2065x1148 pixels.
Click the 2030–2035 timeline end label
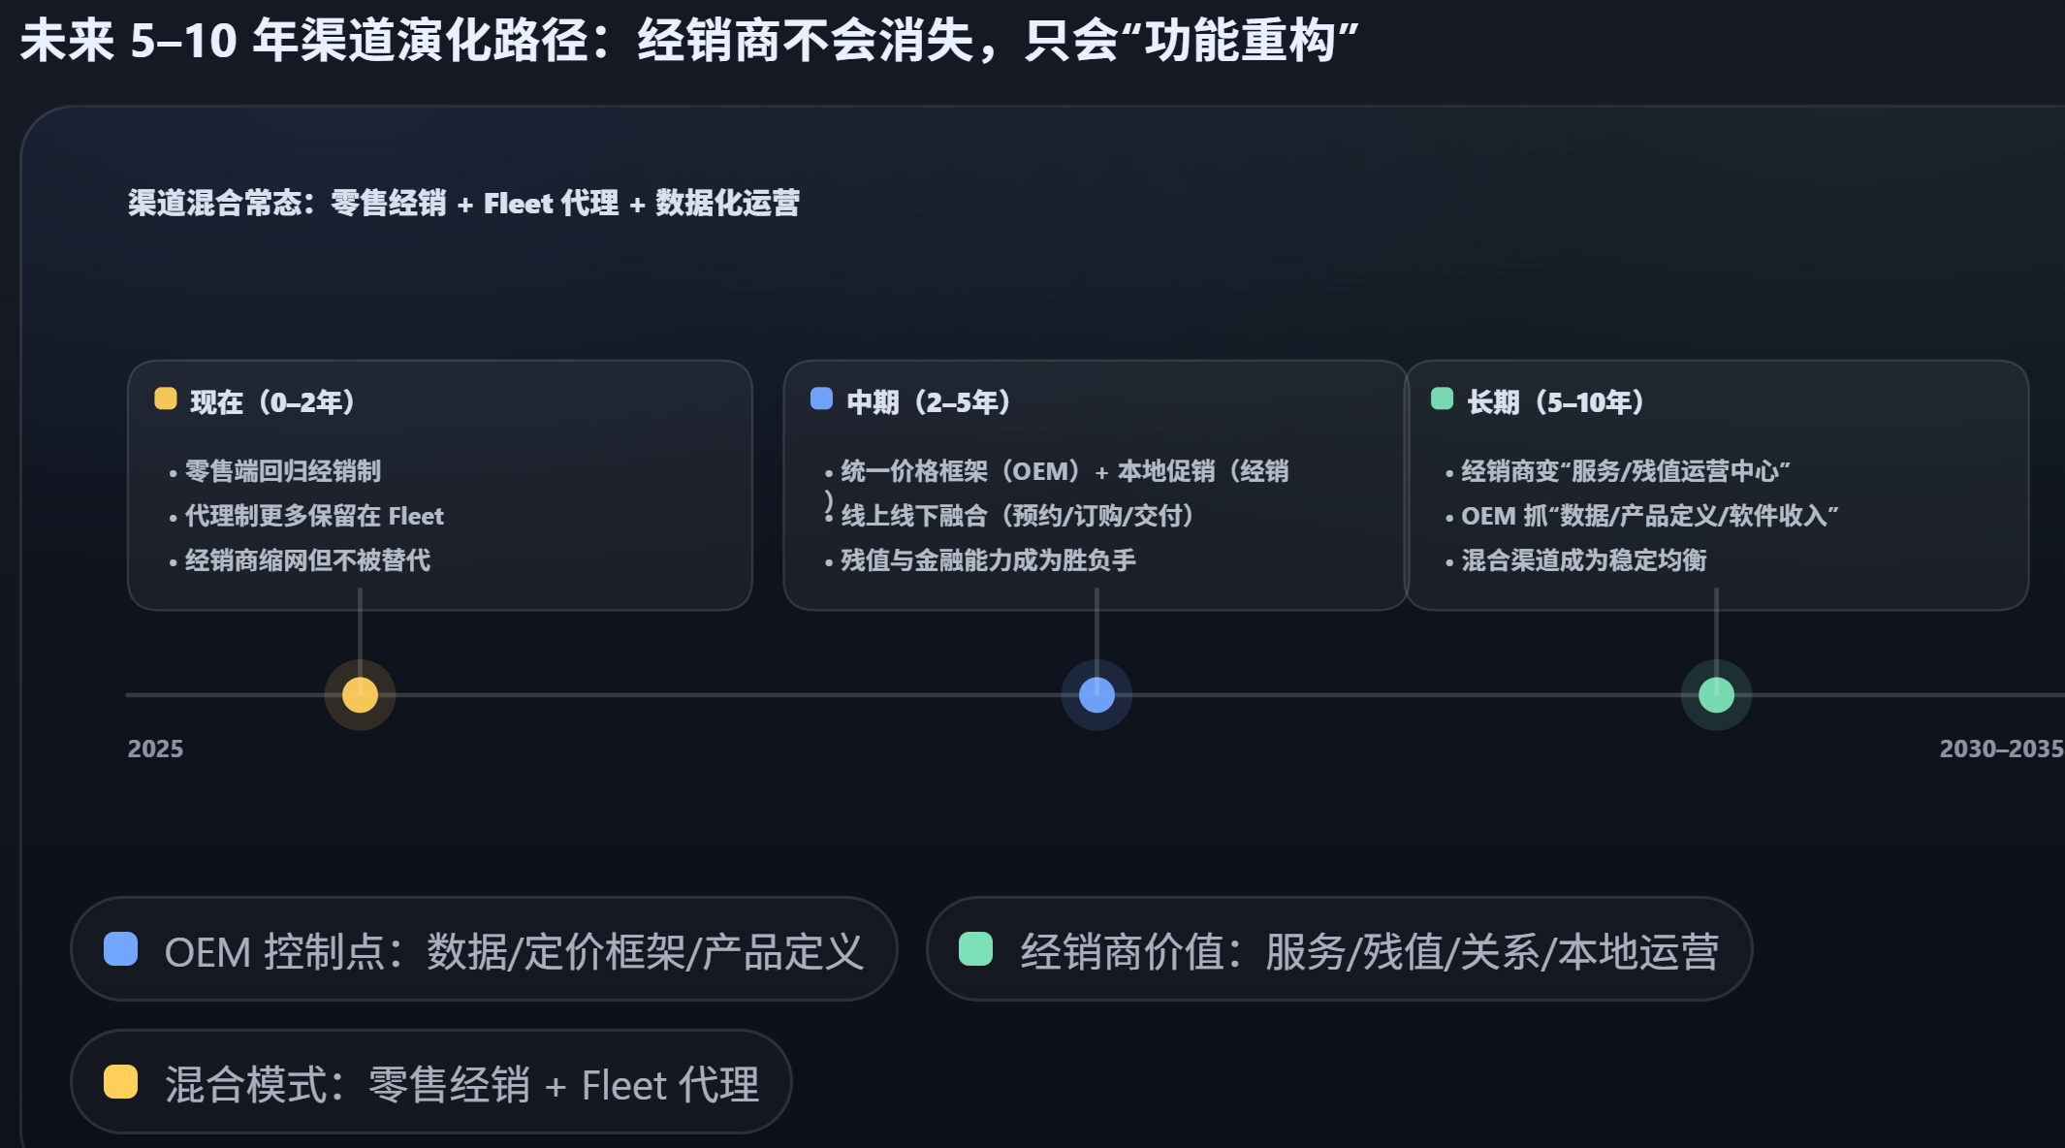point(2001,749)
